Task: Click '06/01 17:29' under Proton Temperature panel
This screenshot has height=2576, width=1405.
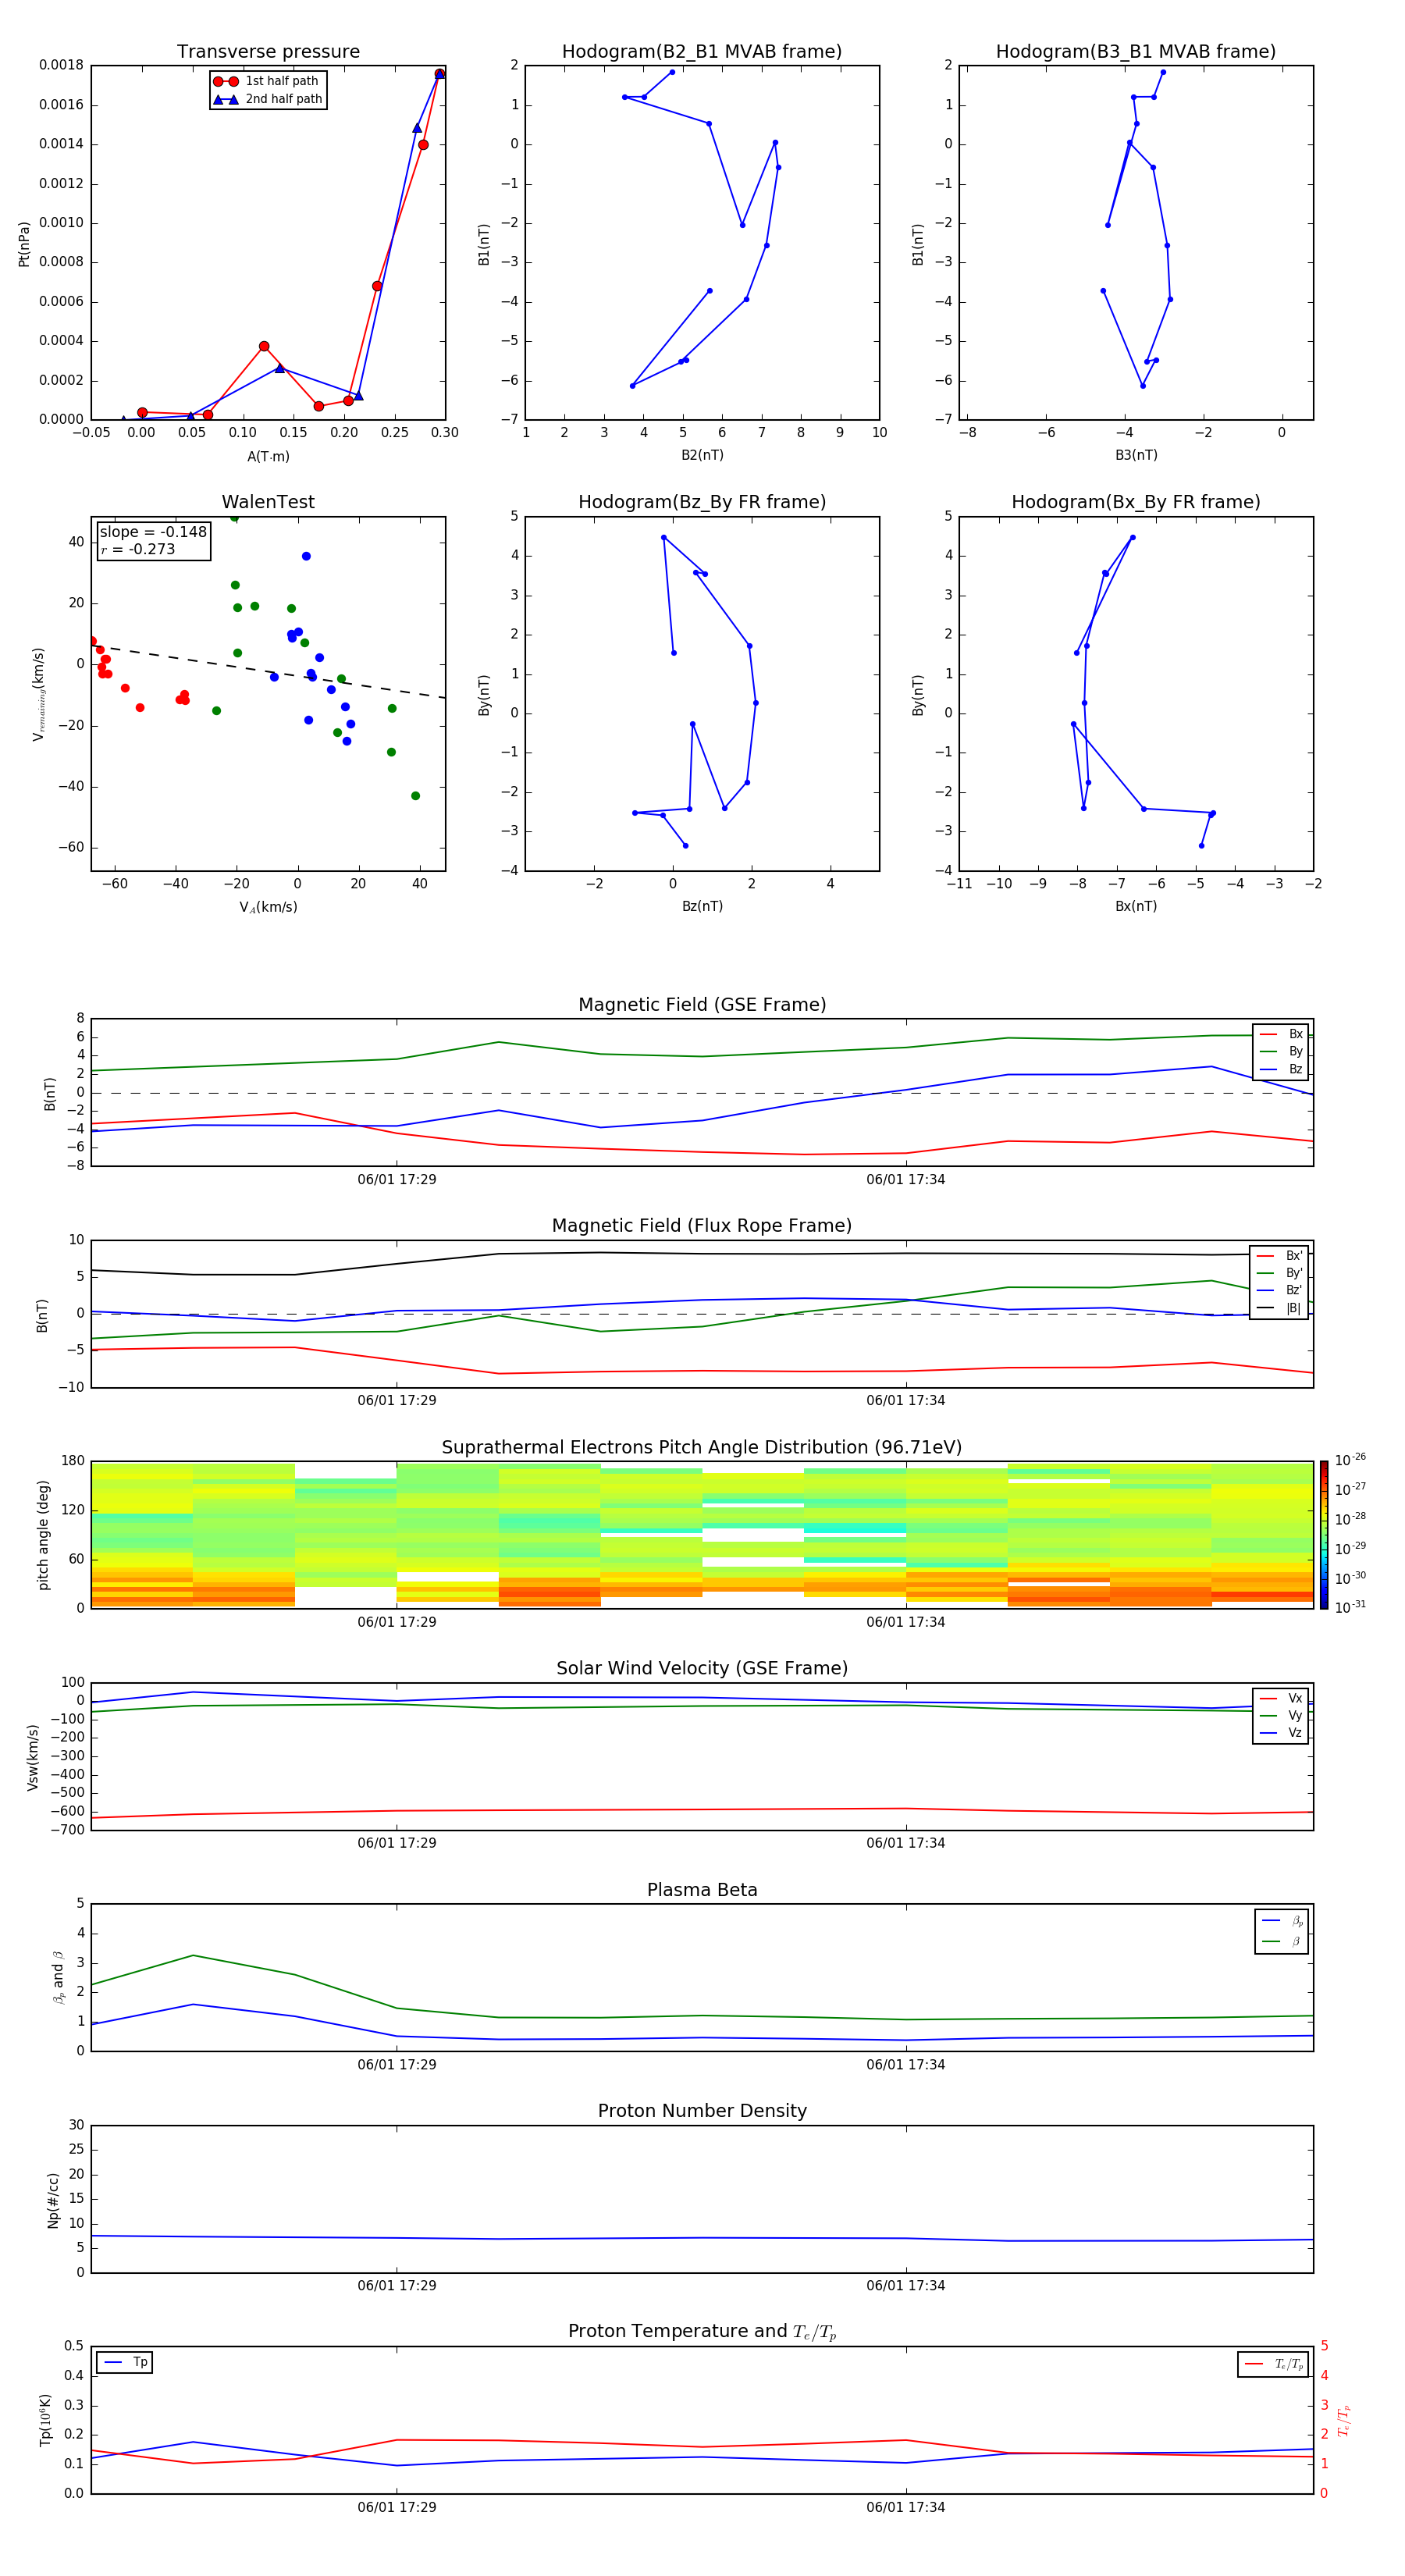Action: point(397,2508)
